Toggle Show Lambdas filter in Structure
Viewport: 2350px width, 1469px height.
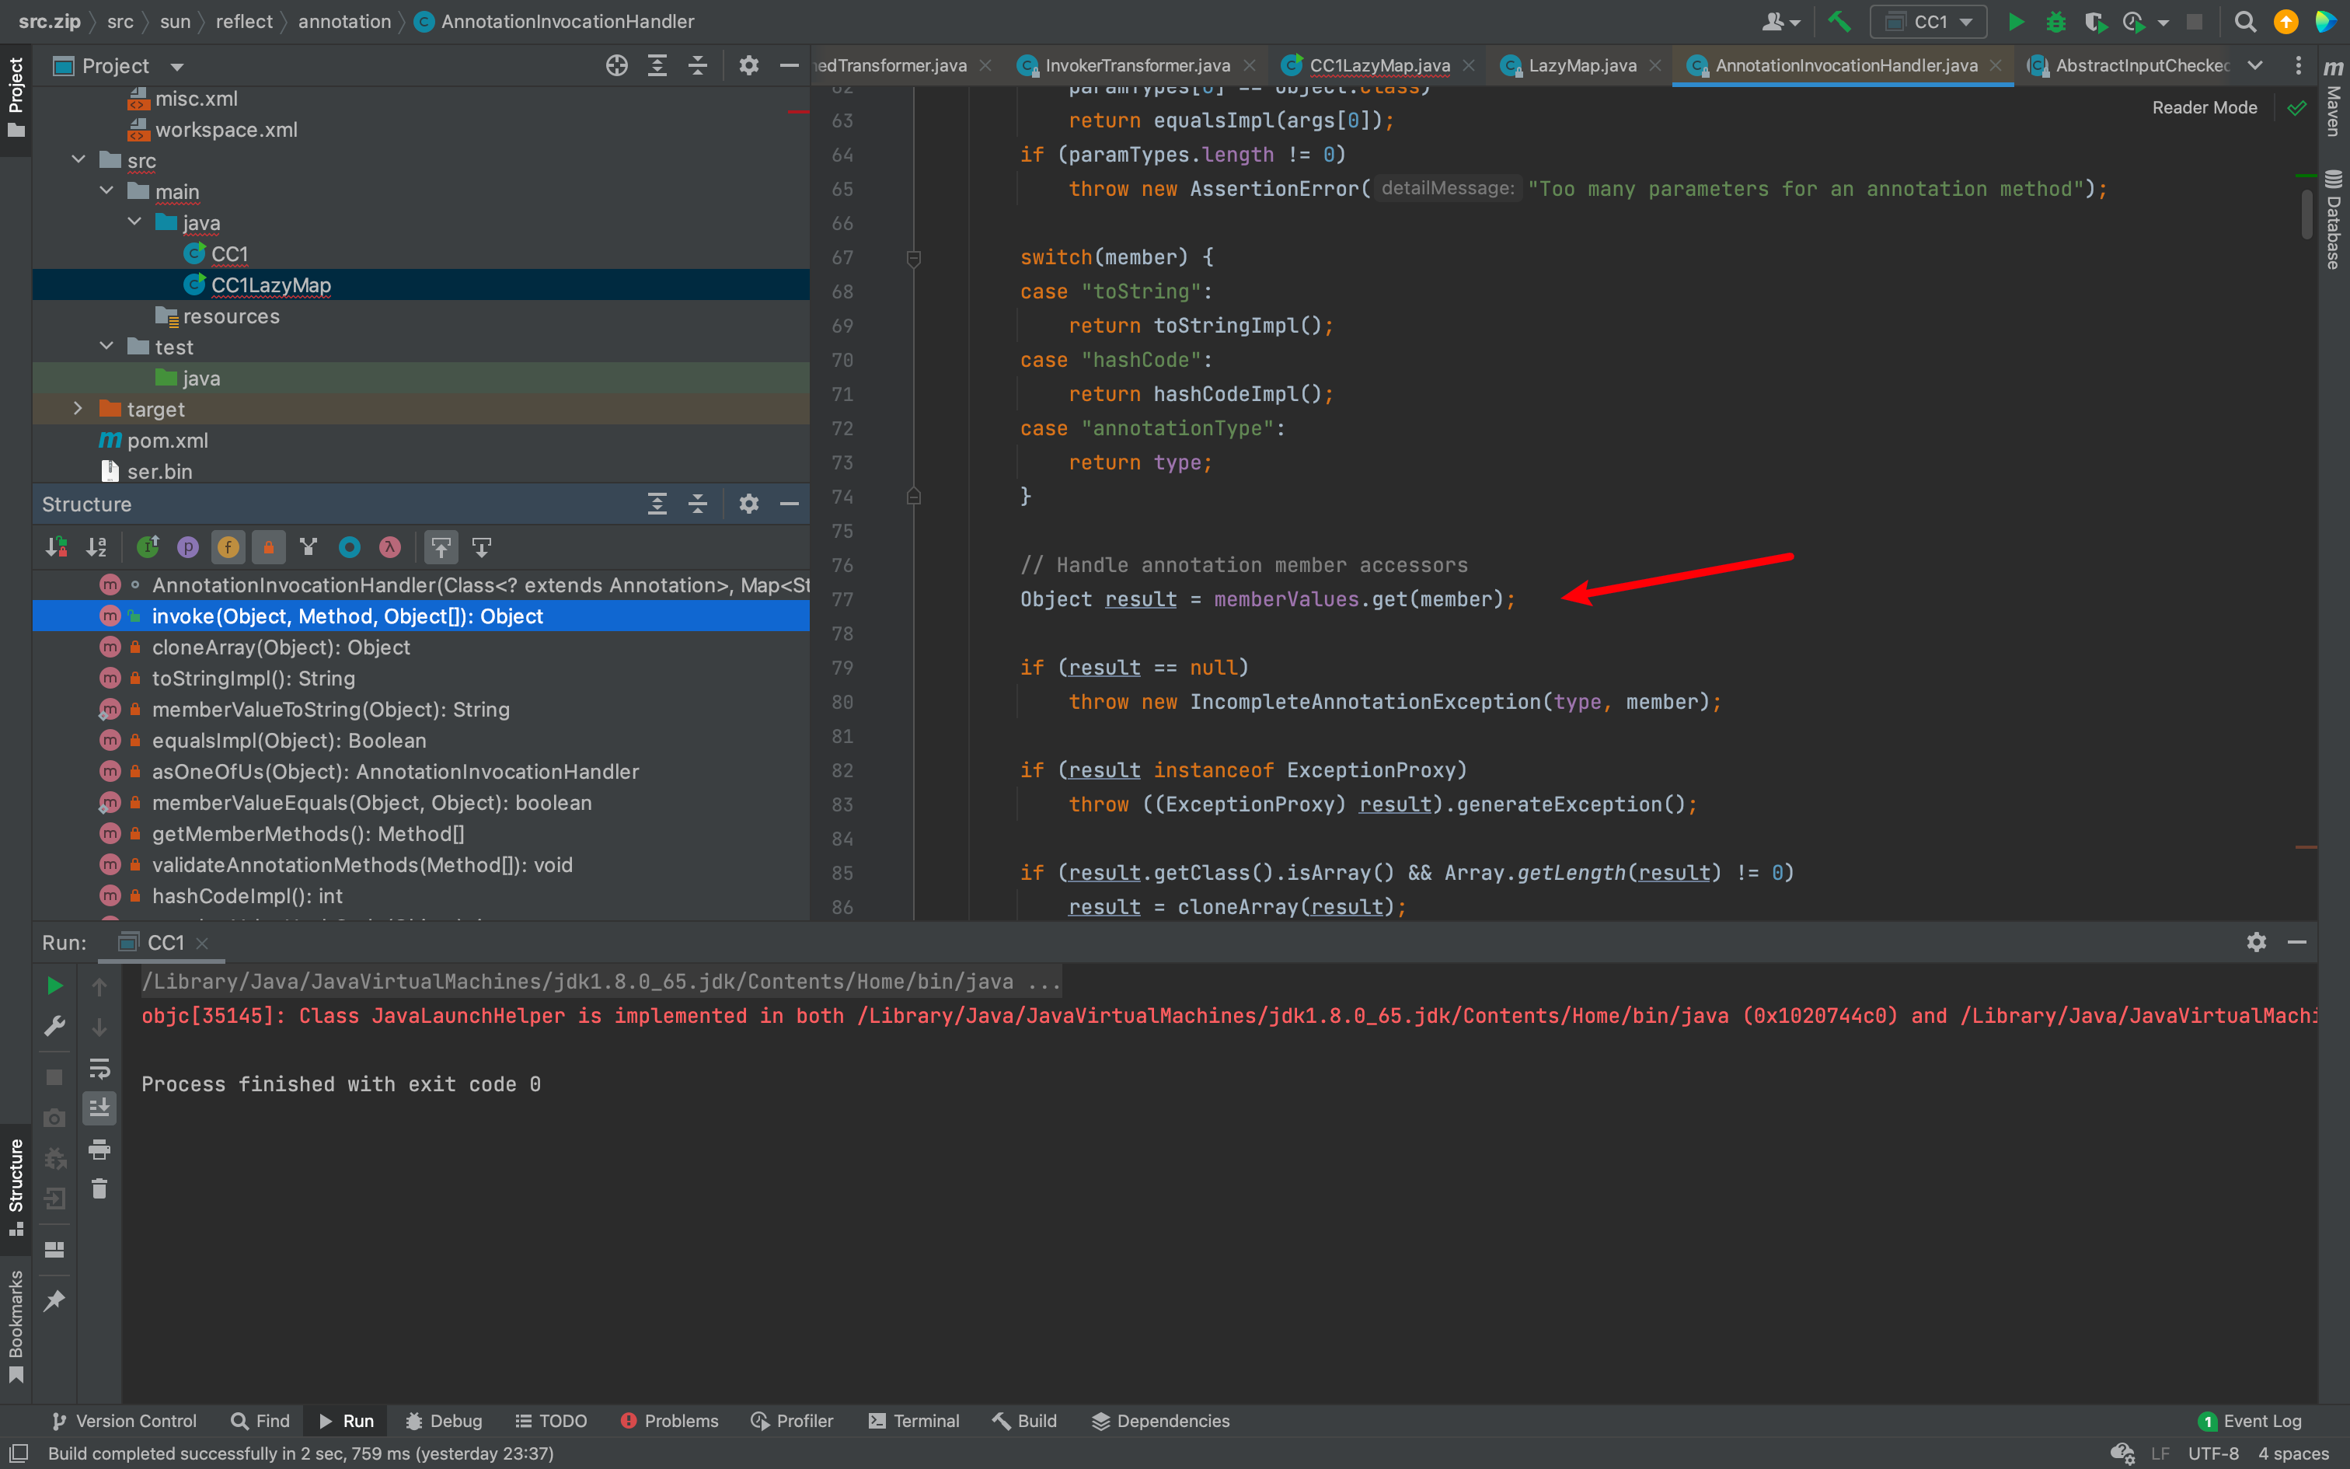click(390, 547)
